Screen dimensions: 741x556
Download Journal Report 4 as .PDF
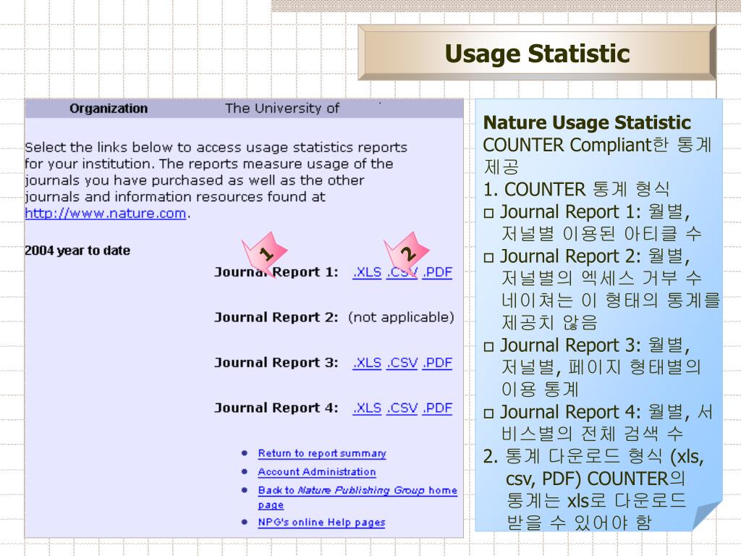click(438, 408)
